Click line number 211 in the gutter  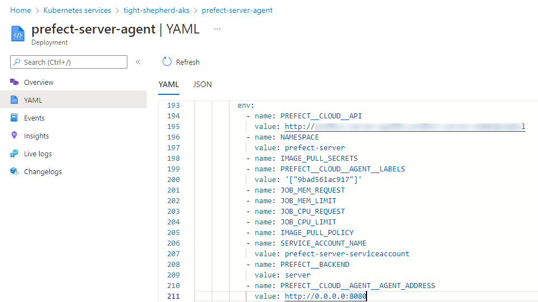173,296
